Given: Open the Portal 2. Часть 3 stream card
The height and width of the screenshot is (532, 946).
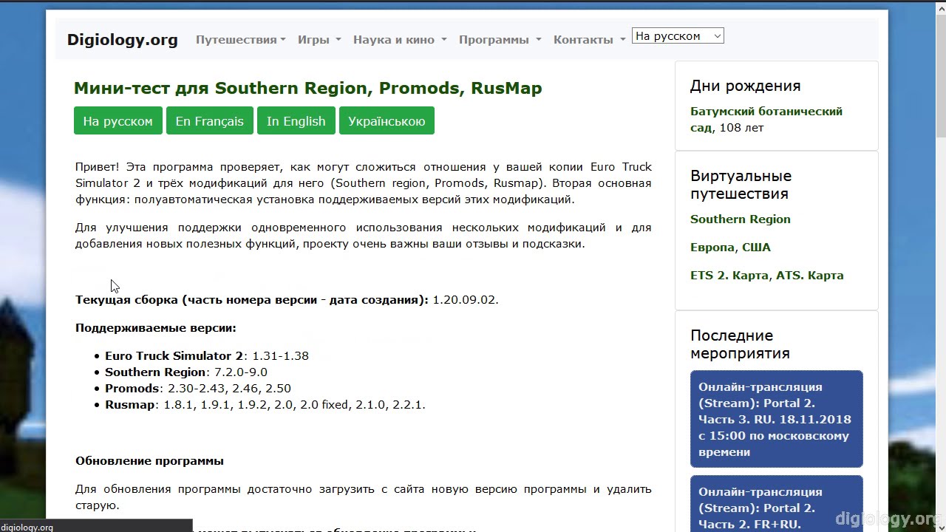Looking at the screenshot, I should point(777,419).
